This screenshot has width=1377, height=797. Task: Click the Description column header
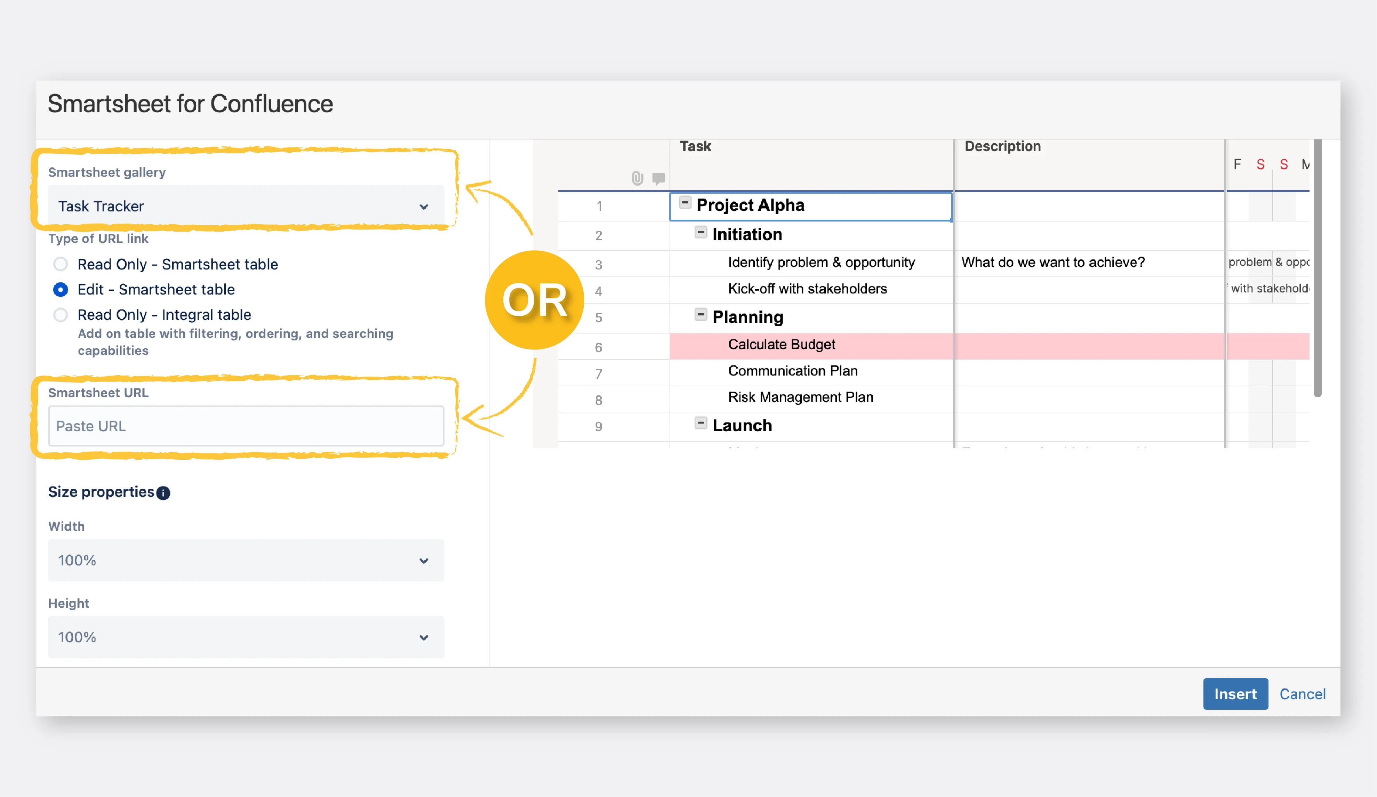pyautogui.click(x=1002, y=146)
